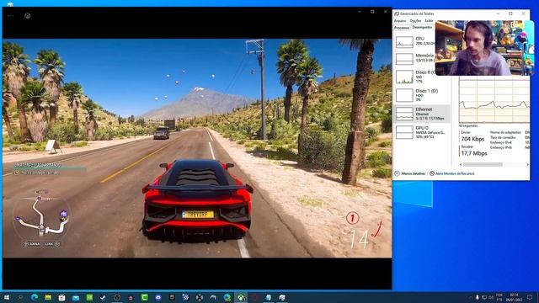This screenshot has height=303, width=539.
Task: Open the Arquivo menu in Task Manager
Action: pos(400,21)
